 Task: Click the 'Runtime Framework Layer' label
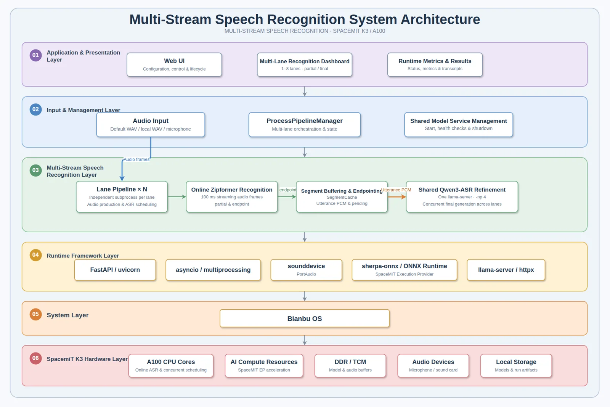pos(83,256)
